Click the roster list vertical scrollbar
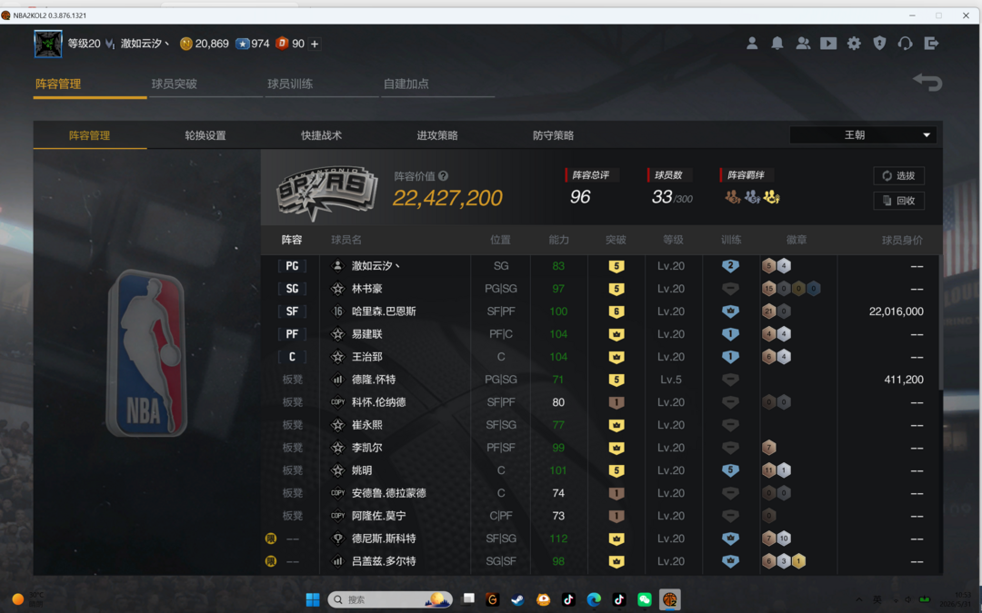 [x=940, y=322]
